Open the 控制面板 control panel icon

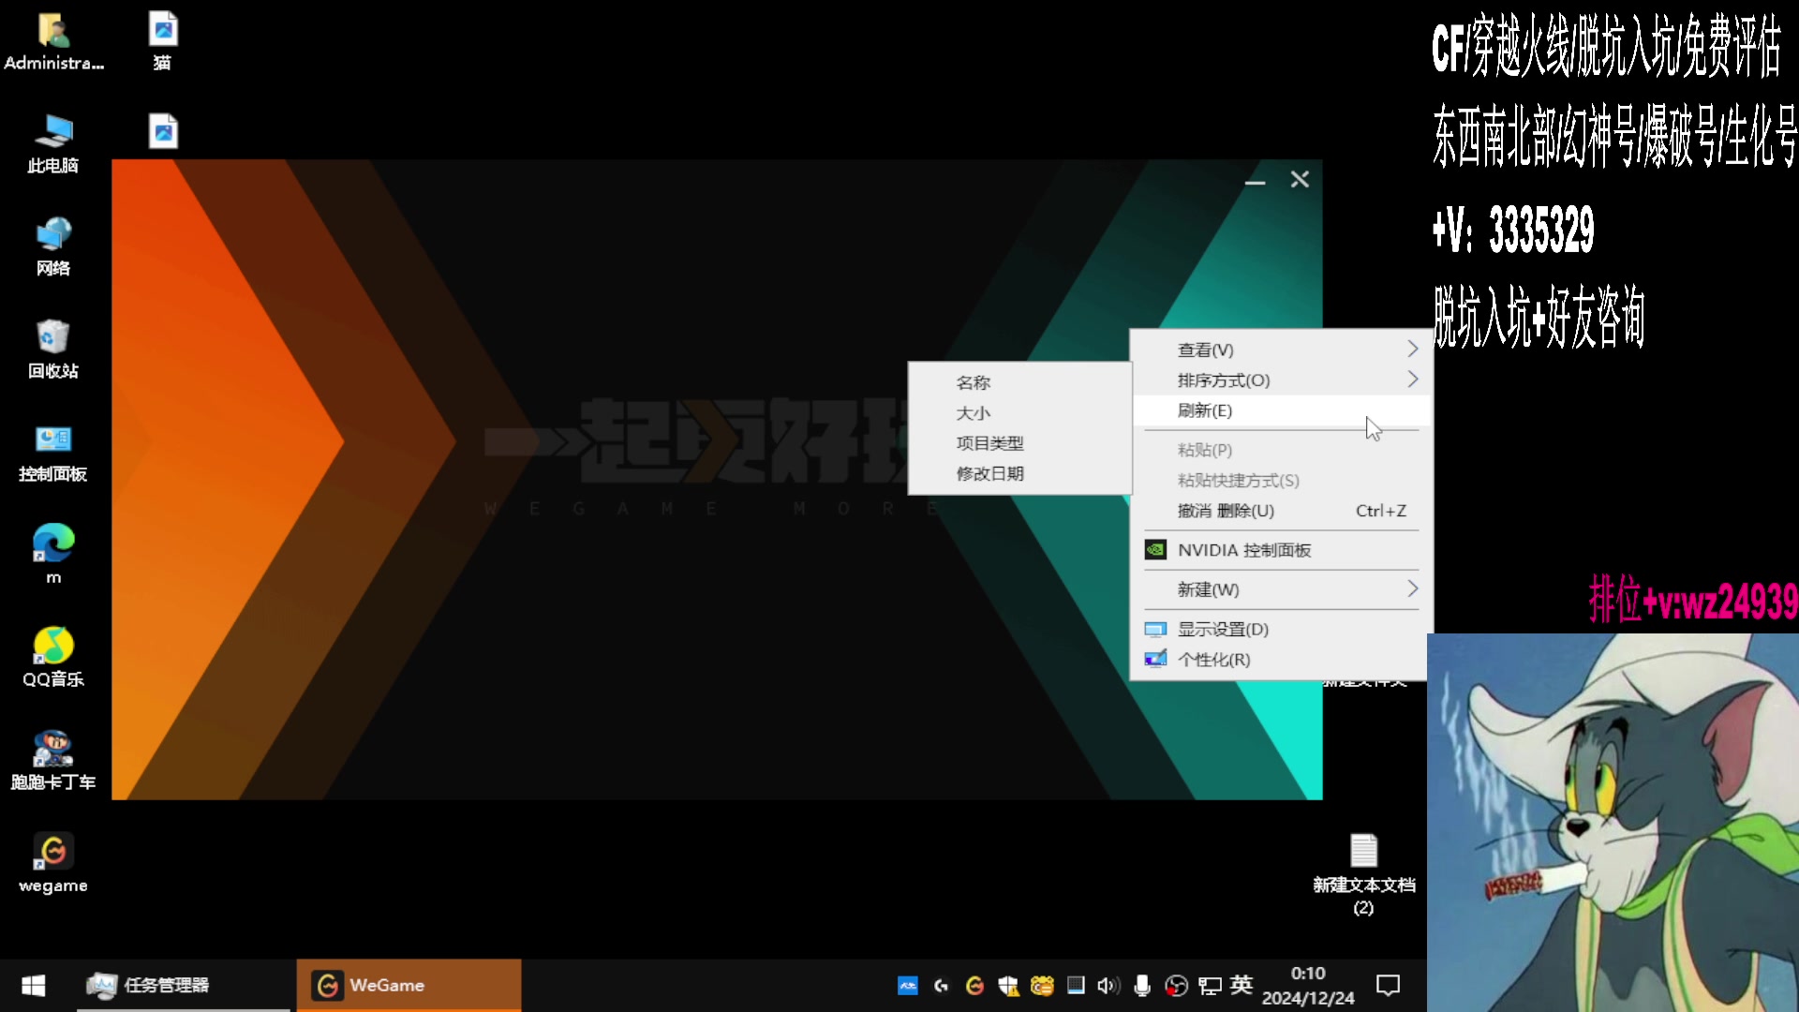pos(53,454)
